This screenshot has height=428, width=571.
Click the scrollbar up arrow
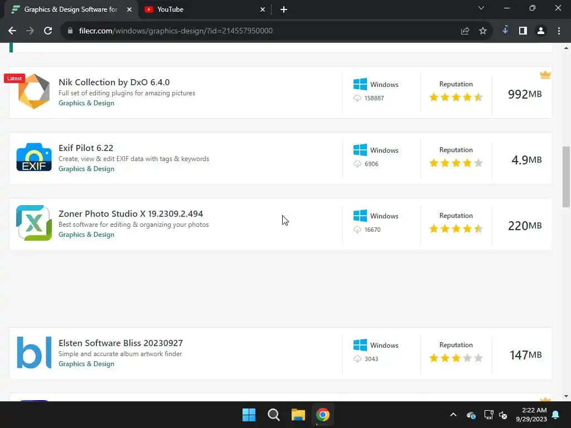coord(566,48)
